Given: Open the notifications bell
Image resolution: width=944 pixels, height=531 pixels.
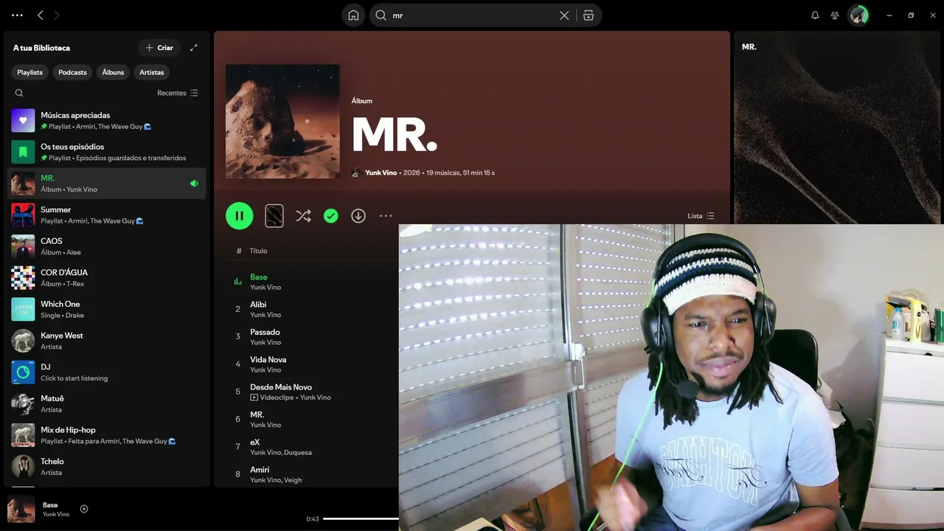Looking at the screenshot, I should pos(815,15).
